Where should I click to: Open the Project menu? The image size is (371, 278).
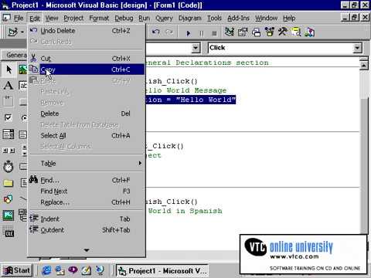tap(73, 18)
